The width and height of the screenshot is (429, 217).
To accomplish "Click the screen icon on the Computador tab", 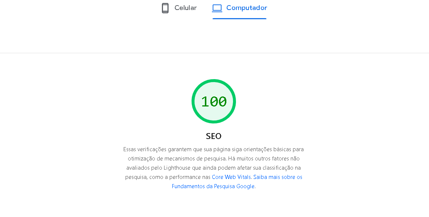I will coord(216,8).
